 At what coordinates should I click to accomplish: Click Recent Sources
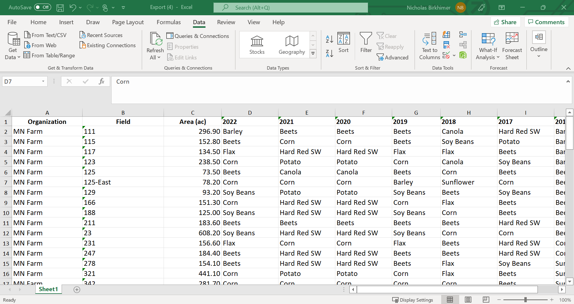click(101, 35)
